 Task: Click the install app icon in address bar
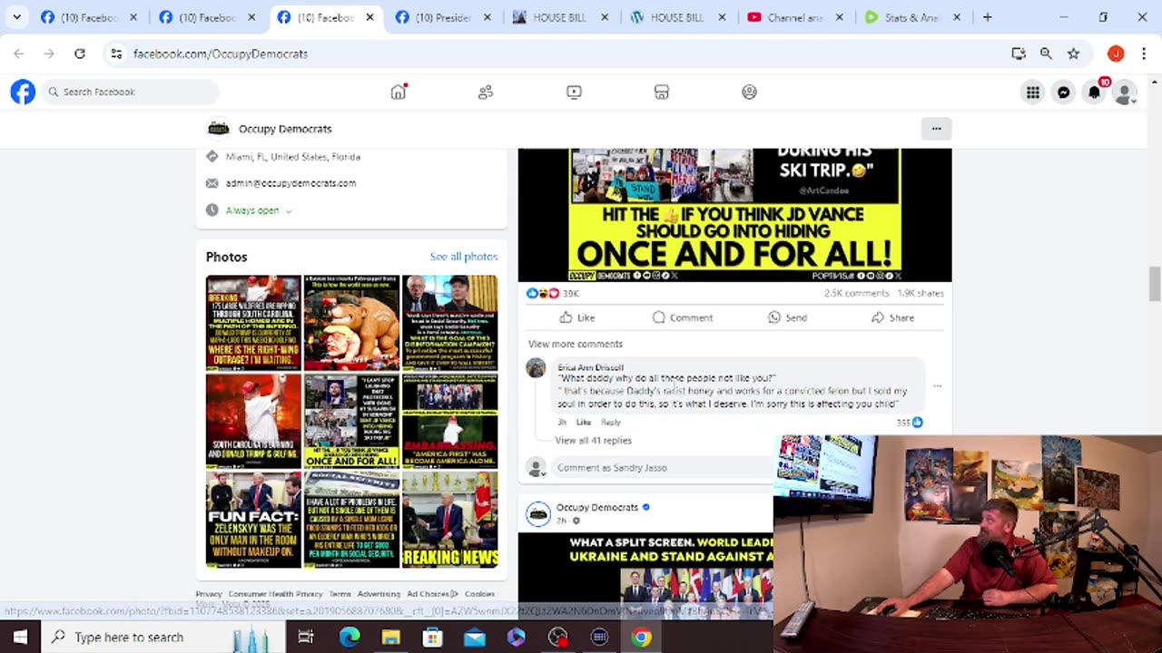(1019, 54)
